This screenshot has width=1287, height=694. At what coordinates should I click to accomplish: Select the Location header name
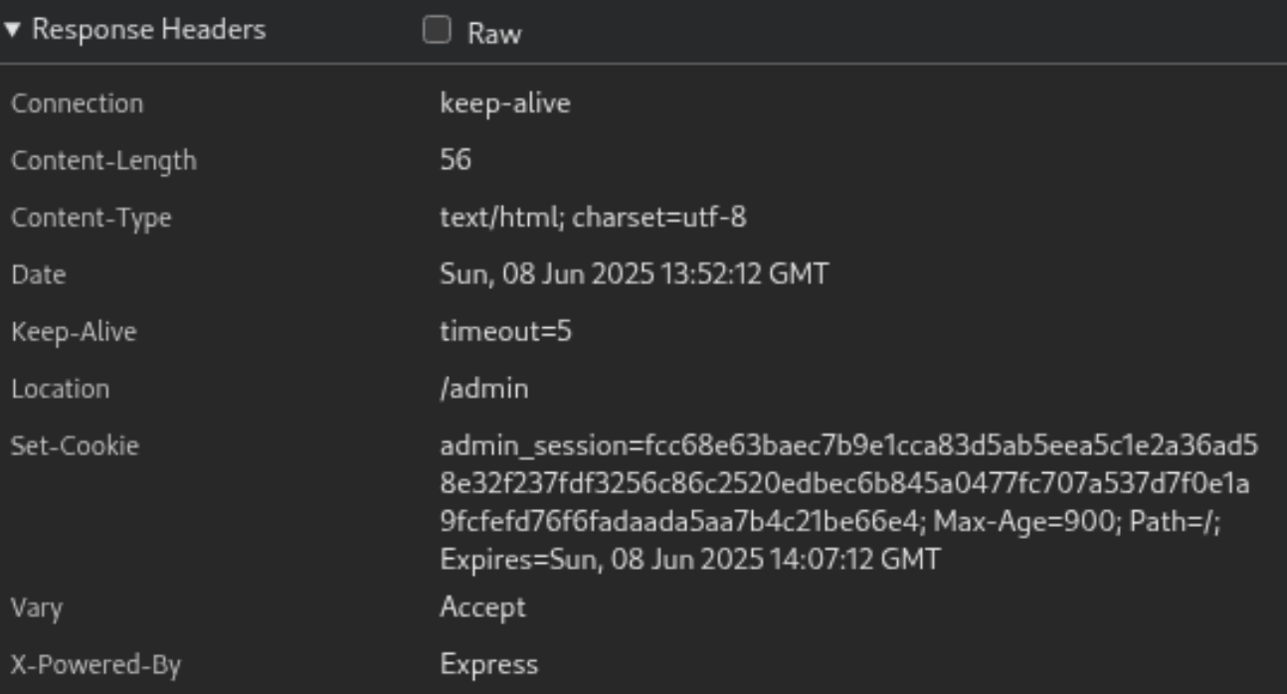click(60, 389)
